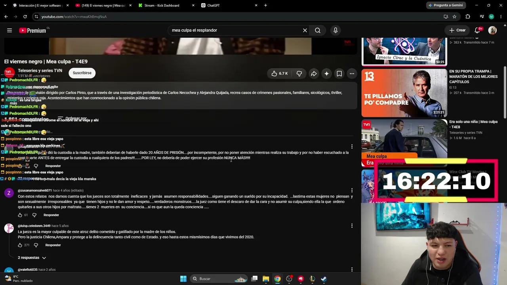The width and height of the screenshot is (507, 285).
Task: Open Teleseries y series TVN channel name
Action: click(40, 70)
